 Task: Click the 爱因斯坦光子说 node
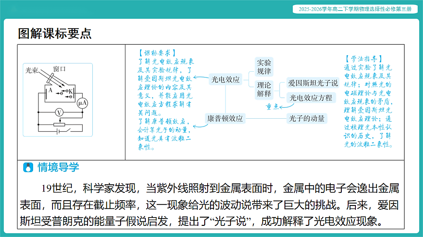[313, 83]
